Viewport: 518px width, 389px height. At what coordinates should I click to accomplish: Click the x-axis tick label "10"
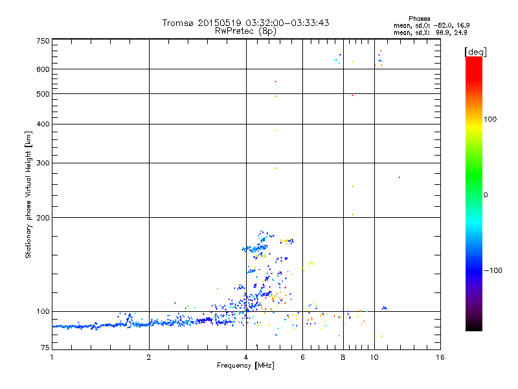pyautogui.click(x=374, y=357)
